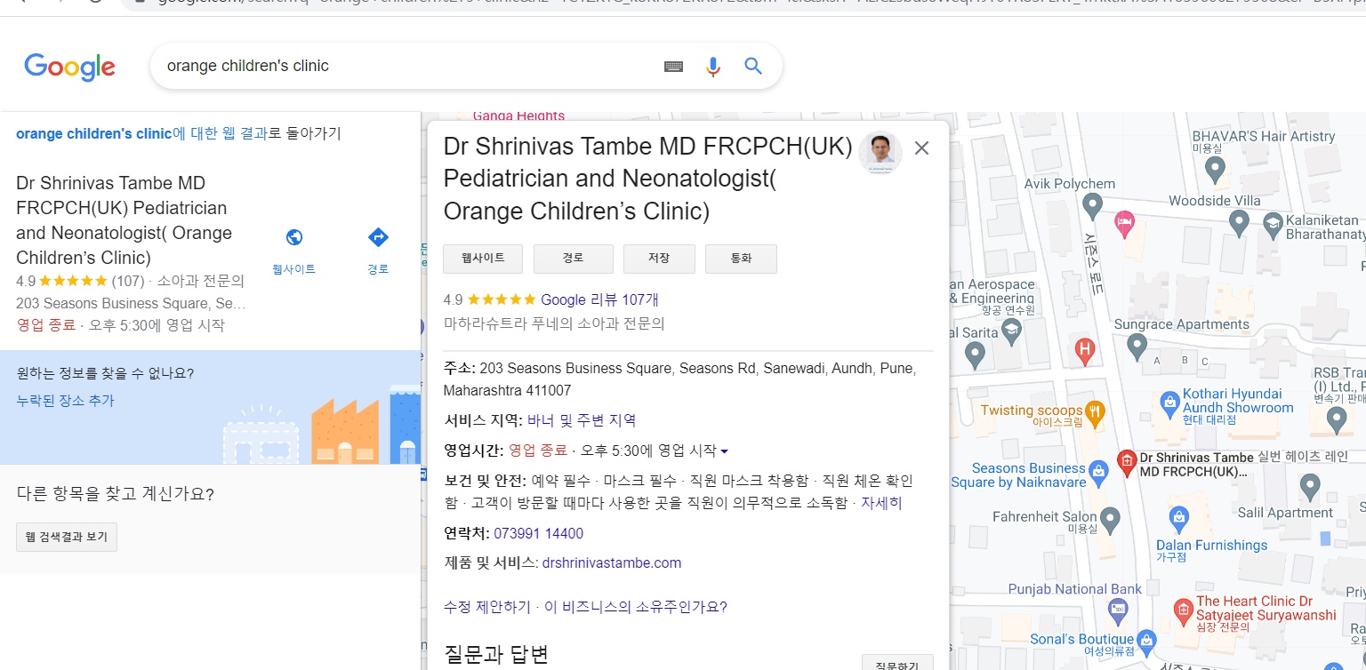The width and height of the screenshot is (1366, 670).
Task: Click the Salil Apartment map pin
Action: point(1309,486)
